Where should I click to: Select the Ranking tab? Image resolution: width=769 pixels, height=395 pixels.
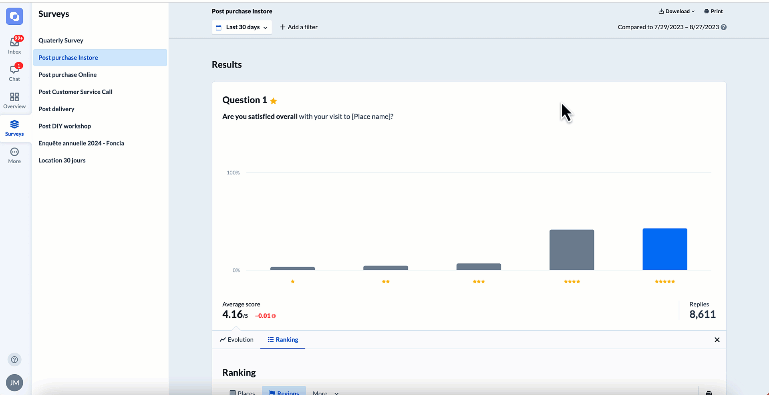(x=283, y=339)
